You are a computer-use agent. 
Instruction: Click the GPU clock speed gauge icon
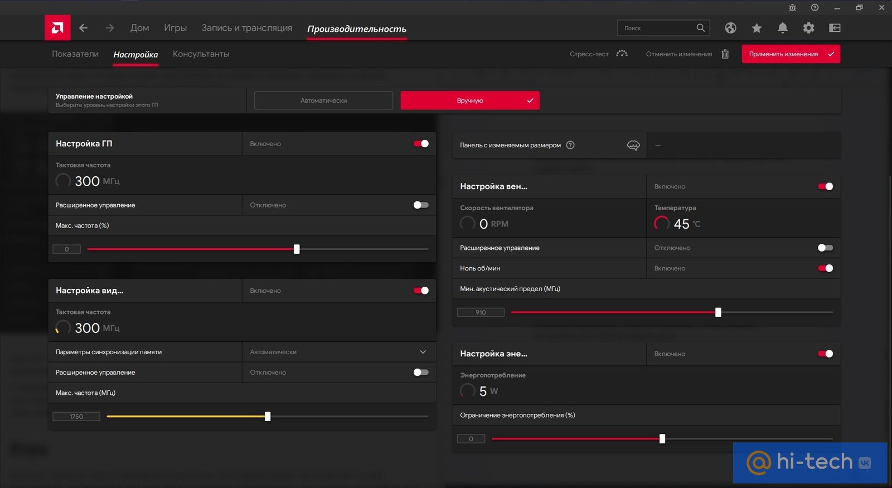[x=63, y=181]
